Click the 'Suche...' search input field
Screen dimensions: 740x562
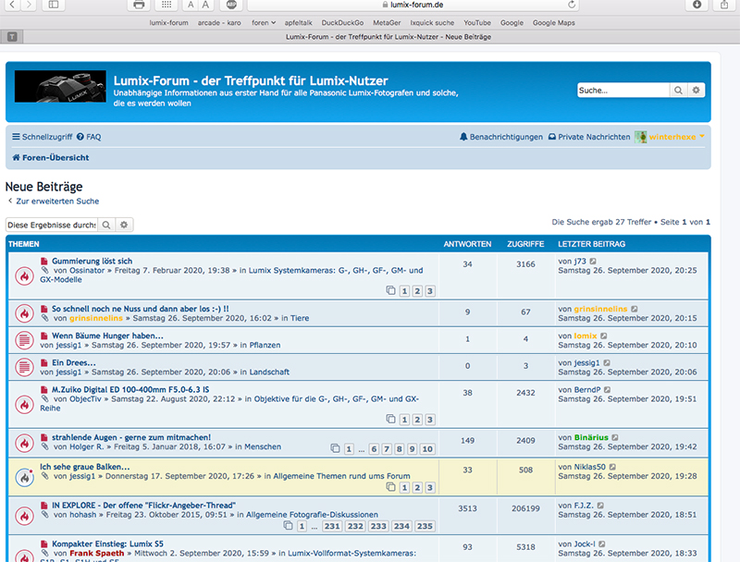623,91
